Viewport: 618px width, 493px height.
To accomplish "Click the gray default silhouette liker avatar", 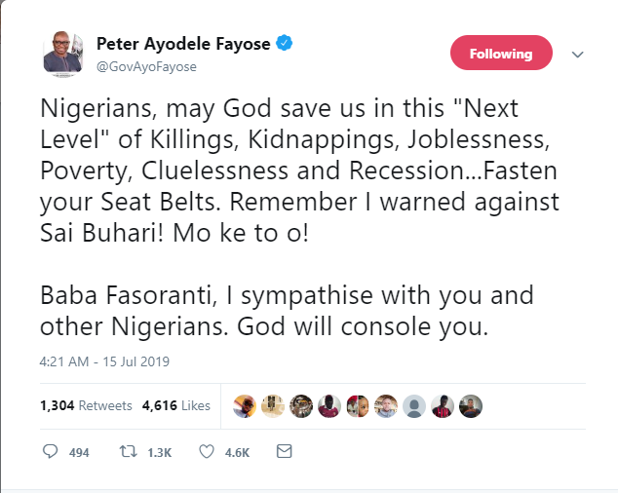I will [x=414, y=405].
